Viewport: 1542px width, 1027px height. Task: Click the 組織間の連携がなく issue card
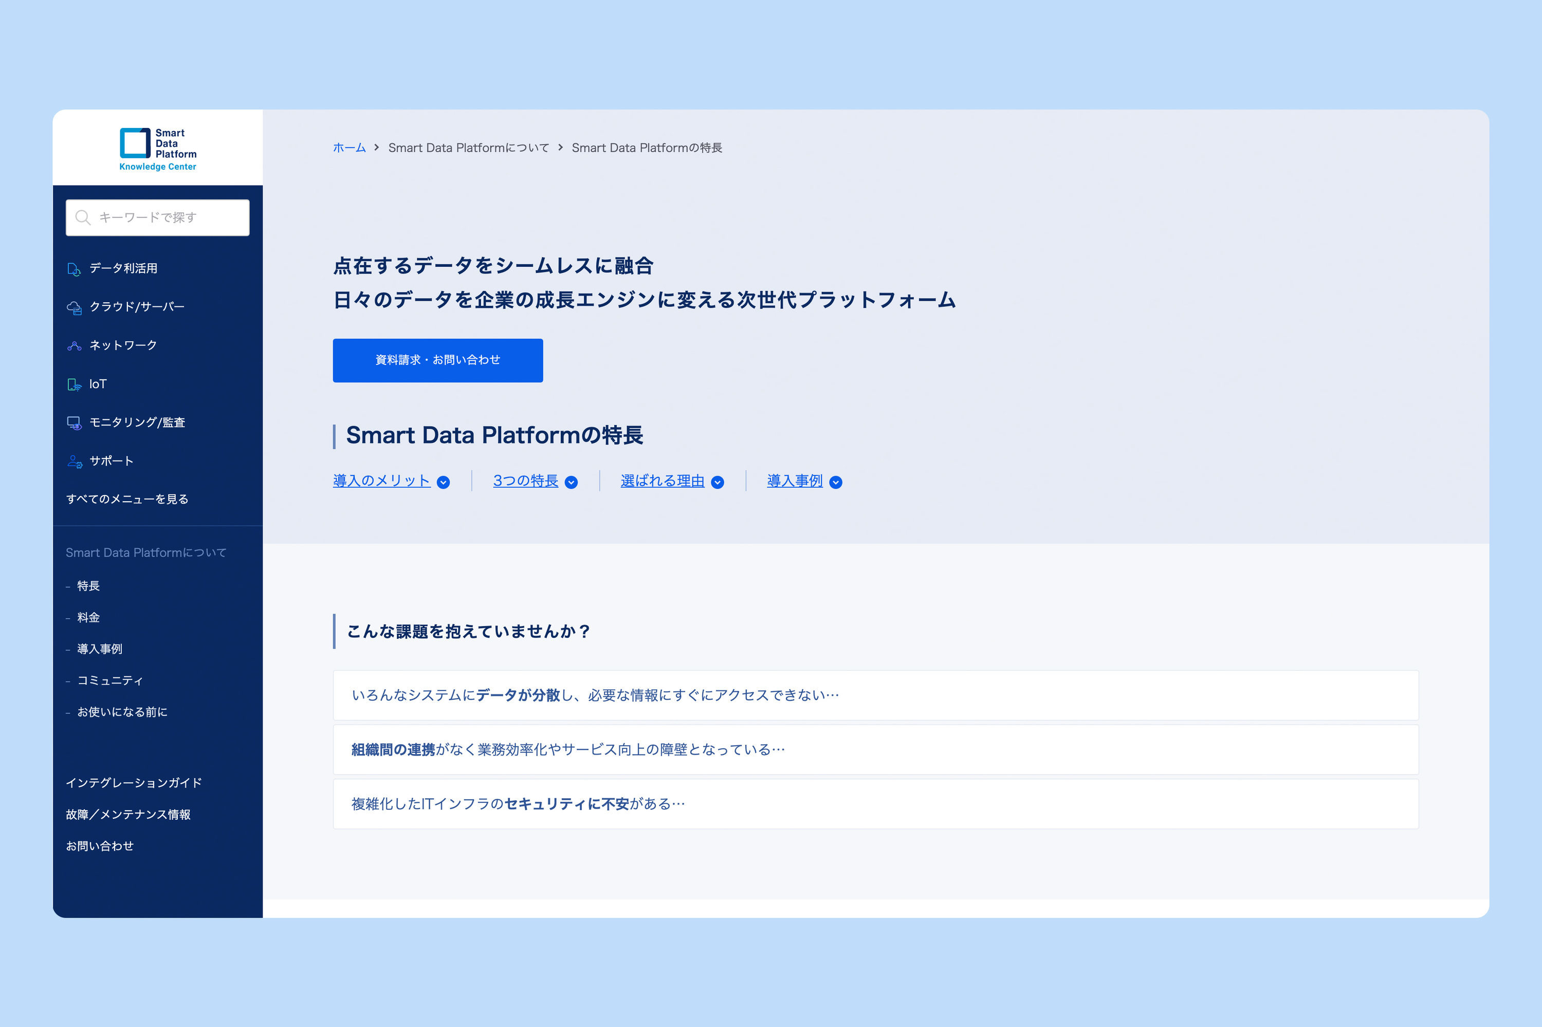click(875, 750)
